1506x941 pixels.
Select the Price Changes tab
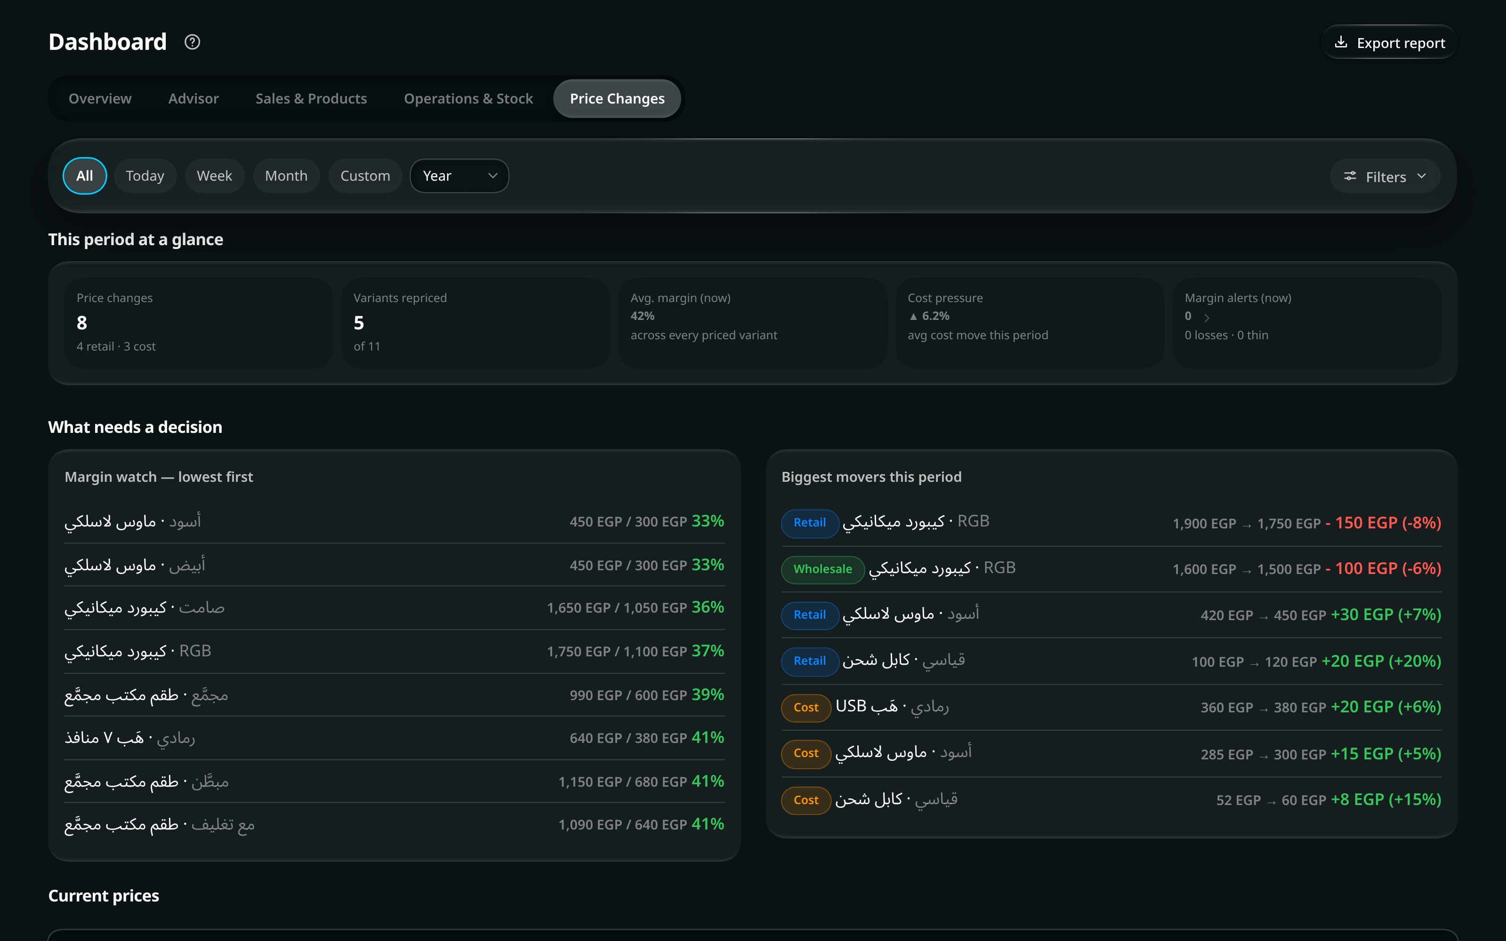pyautogui.click(x=617, y=98)
